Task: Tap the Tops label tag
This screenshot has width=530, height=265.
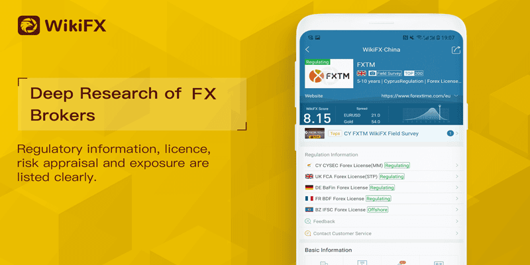Action: (335, 134)
